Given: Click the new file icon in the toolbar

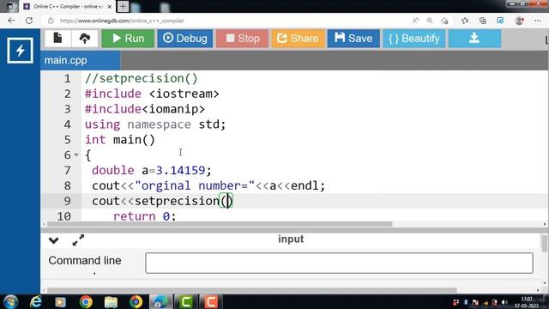Looking at the screenshot, I should 57,38.
